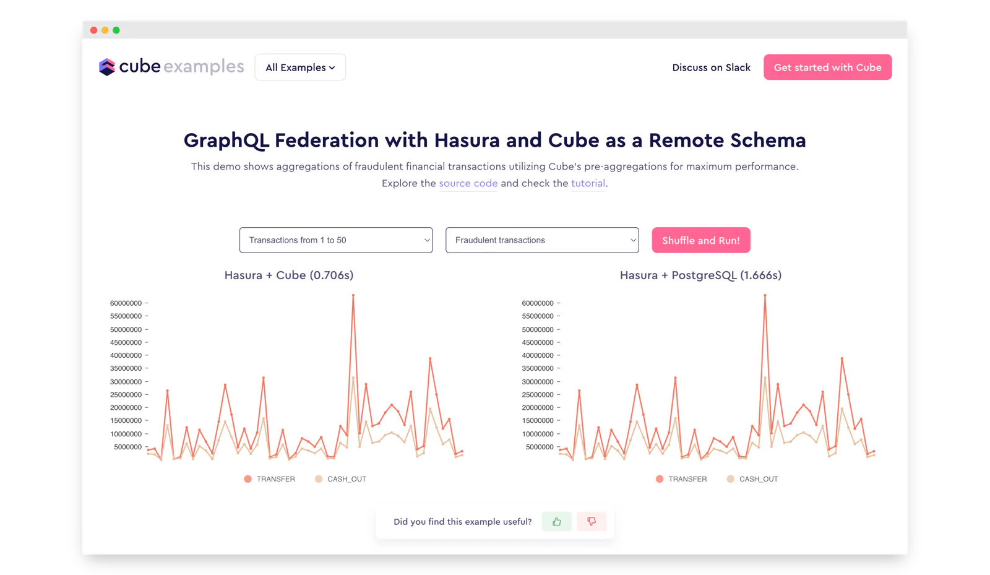Image resolution: width=990 pixels, height=575 pixels.
Task: Click the thumbs down feedback icon
Action: 592,522
